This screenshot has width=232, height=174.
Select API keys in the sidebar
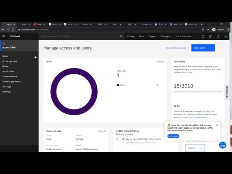coord(7,87)
